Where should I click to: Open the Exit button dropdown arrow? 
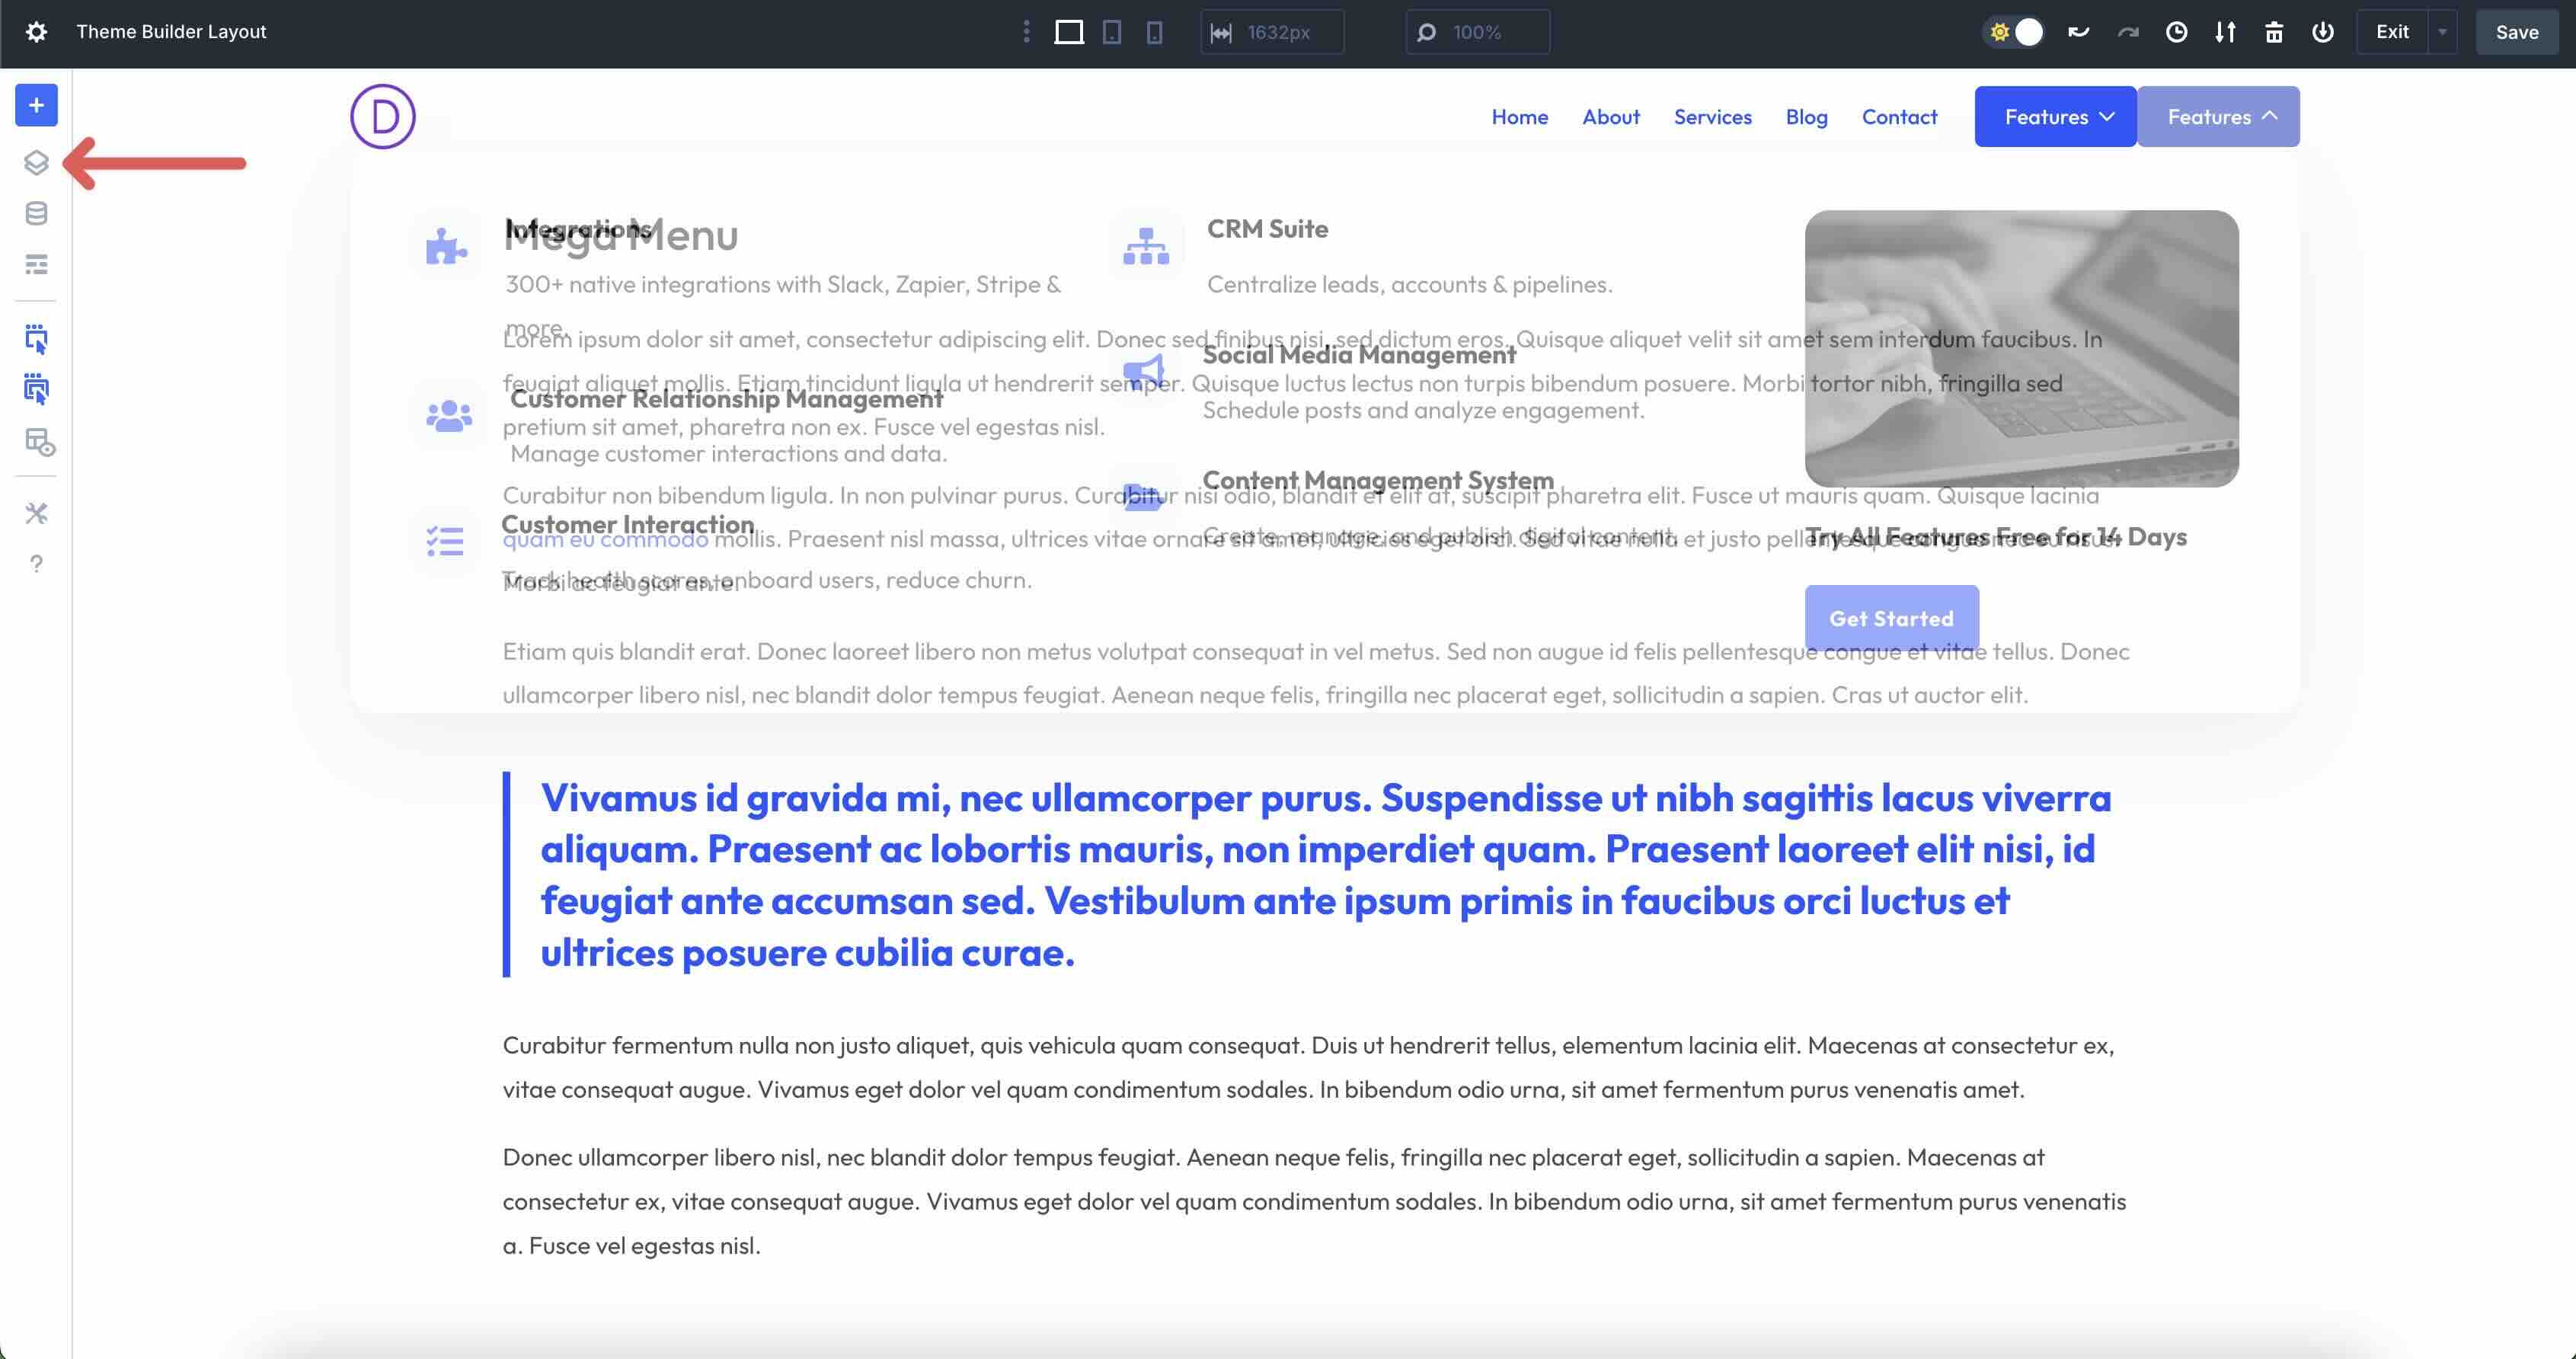point(2443,31)
